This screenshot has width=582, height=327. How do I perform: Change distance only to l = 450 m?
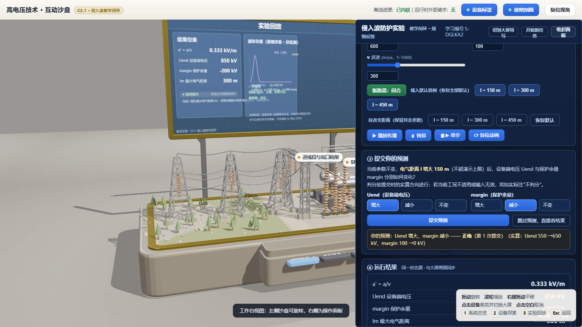point(511,120)
